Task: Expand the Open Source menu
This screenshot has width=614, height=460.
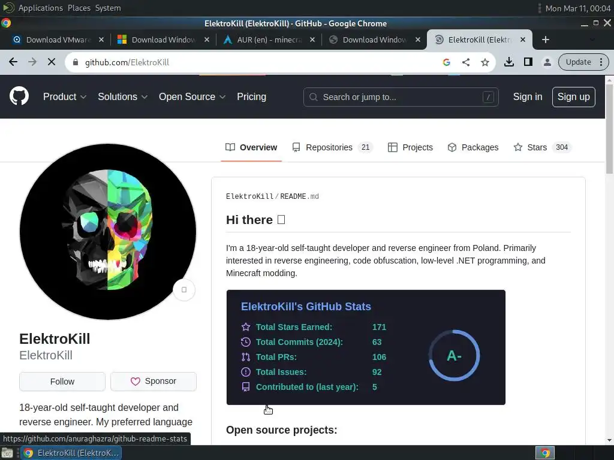Action: coord(192,96)
